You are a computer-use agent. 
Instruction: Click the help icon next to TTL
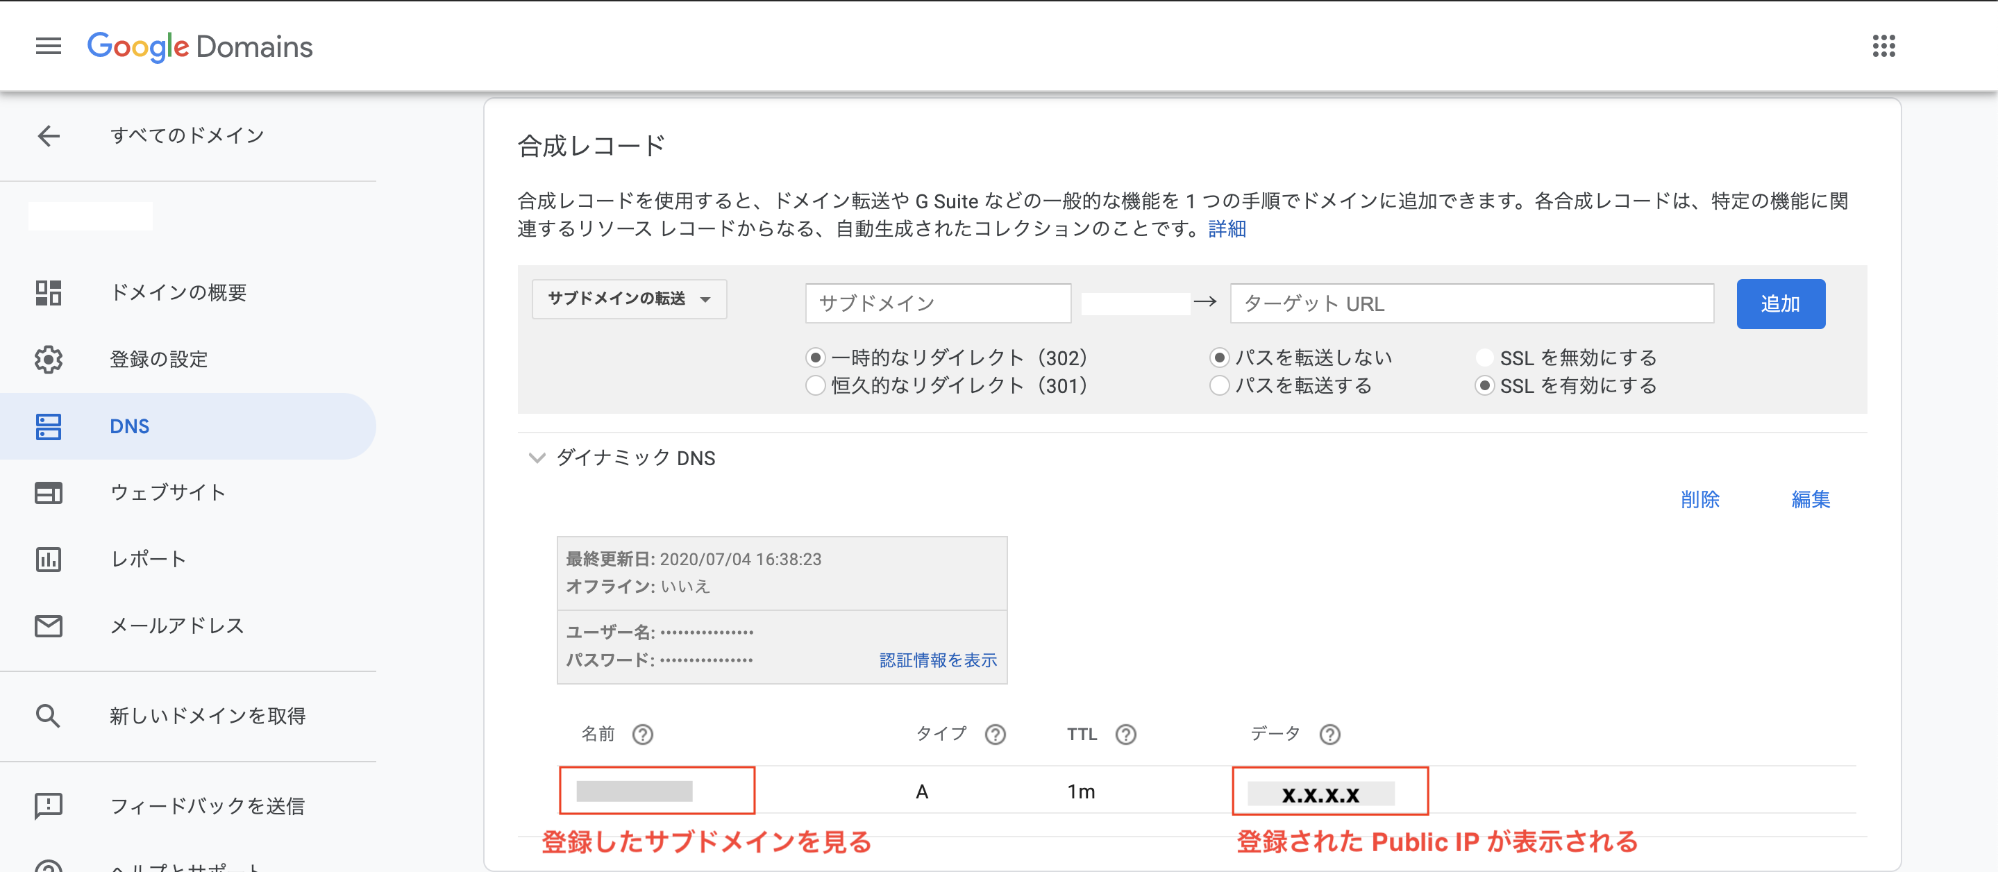(1126, 734)
